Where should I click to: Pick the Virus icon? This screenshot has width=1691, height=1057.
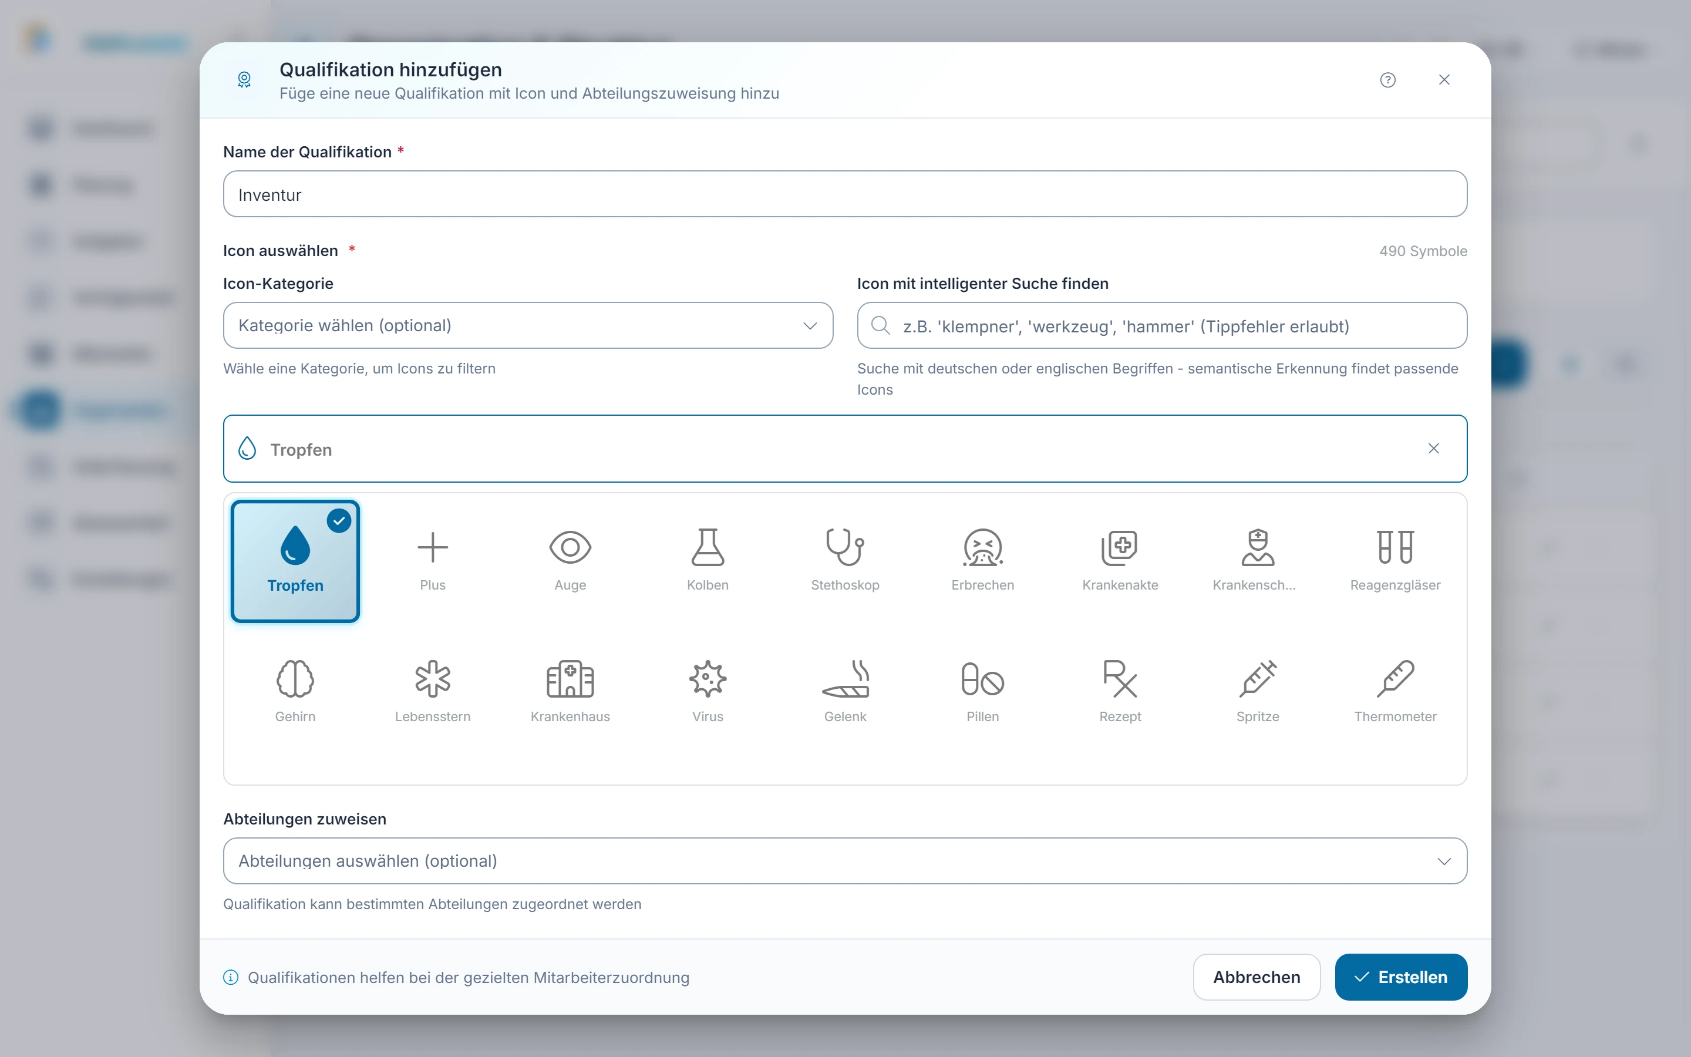click(708, 692)
